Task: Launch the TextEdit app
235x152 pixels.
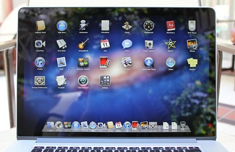Action: (x=61, y=81)
